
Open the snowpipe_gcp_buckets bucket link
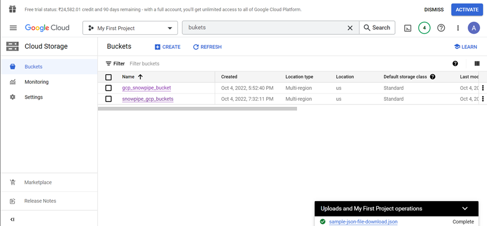(148, 99)
